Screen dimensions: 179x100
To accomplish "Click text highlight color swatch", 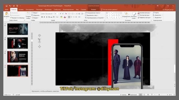I will (61, 17).
